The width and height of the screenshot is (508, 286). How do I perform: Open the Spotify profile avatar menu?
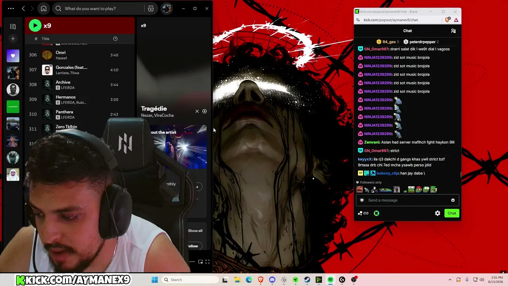(x=167, y=8)
